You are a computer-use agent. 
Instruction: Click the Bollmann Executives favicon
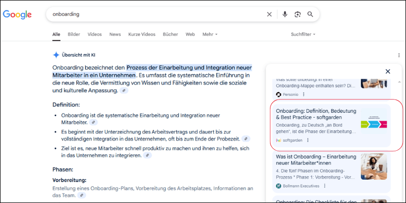(279, 186)
